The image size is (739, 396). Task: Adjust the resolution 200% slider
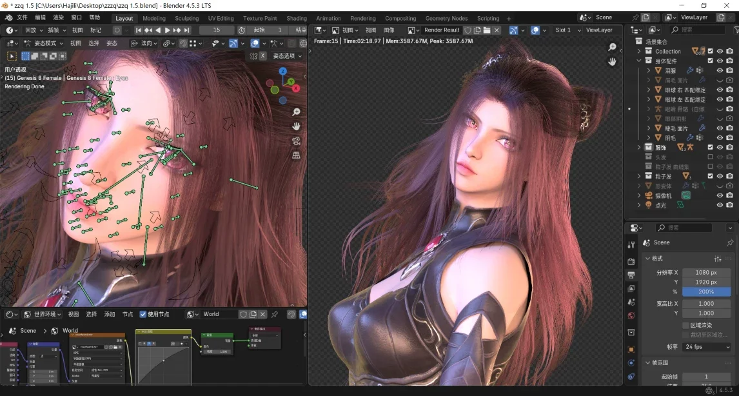click(x=707, y=292)
